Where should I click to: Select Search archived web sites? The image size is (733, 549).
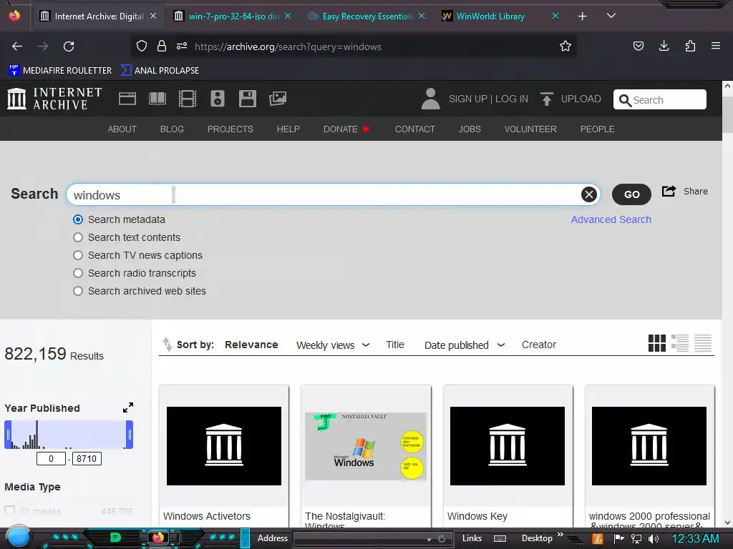tap(78, 291)
